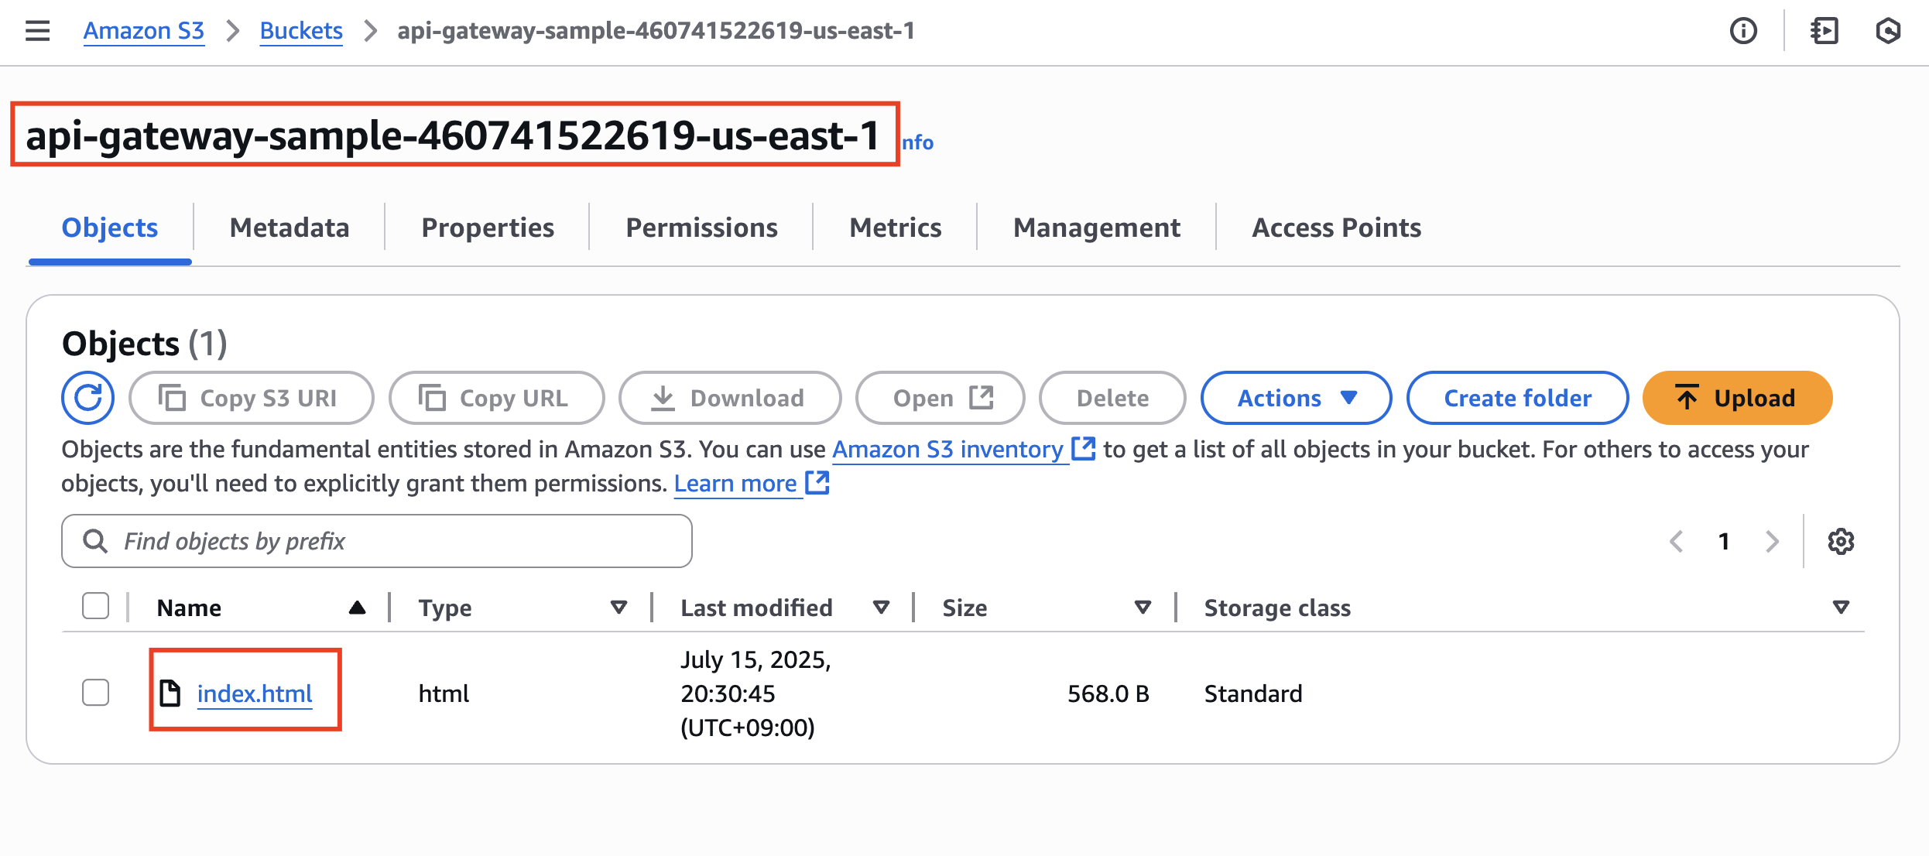The width and height of the screenshot is (1929, 856).
Task: Click the hexagon icon at top right
Action: pos(1888,31)
